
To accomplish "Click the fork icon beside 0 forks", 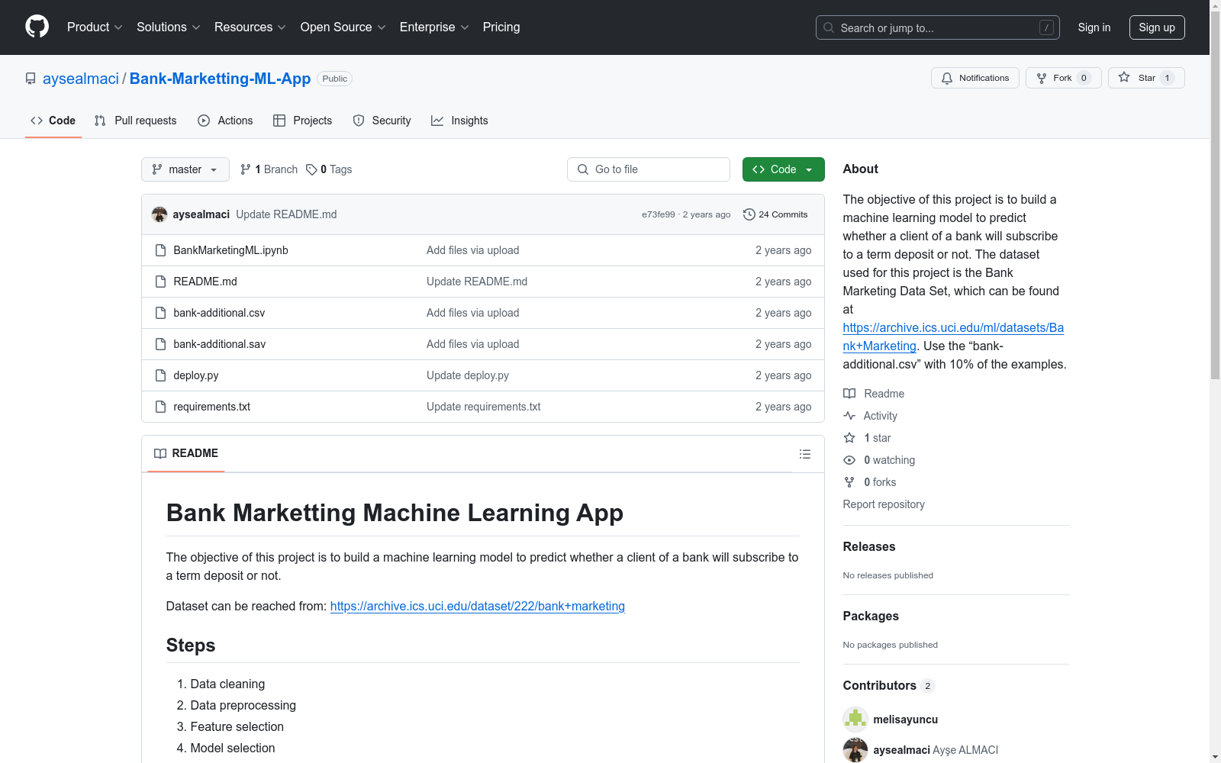I will pyautogui.click(x=849, y=482).
